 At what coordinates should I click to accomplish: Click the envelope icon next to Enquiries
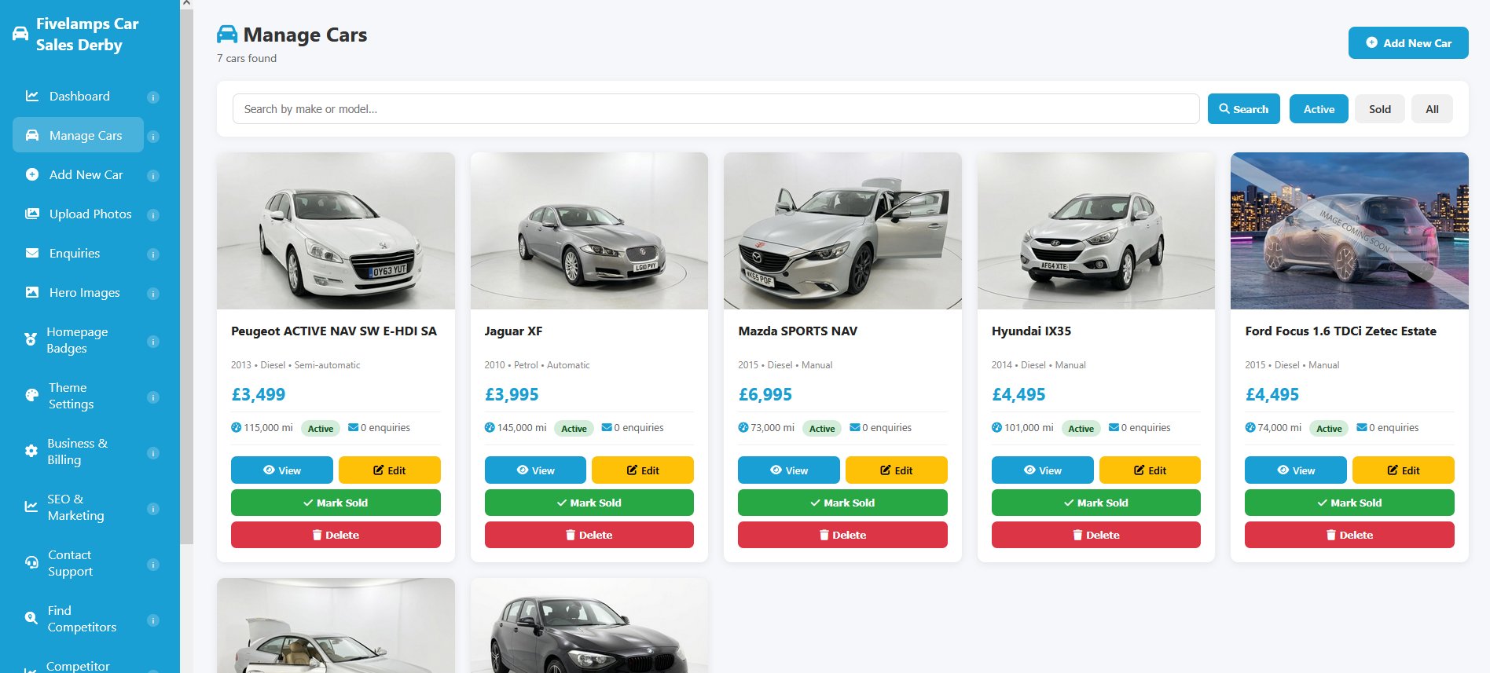(x=32, y=253)
